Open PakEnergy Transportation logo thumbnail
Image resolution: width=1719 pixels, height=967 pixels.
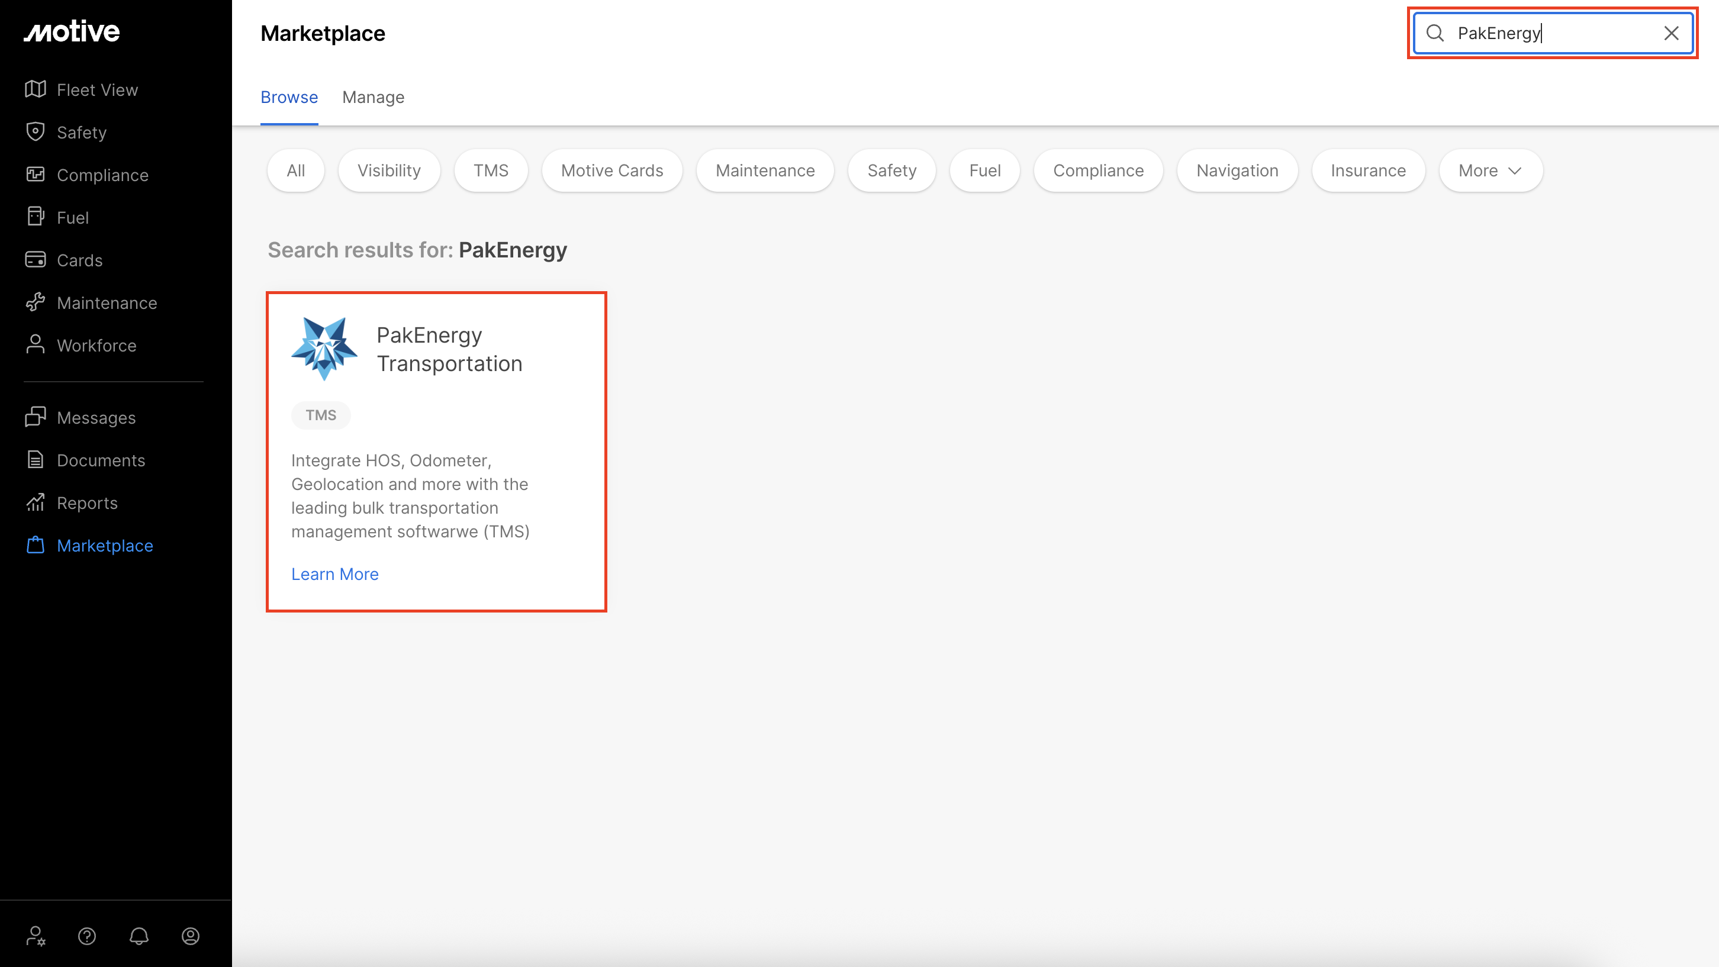(x=324, y=349)
